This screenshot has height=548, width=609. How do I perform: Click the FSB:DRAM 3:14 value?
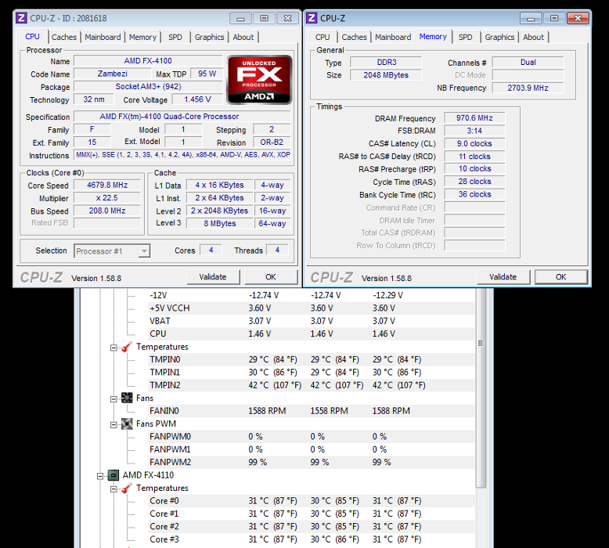474,131
